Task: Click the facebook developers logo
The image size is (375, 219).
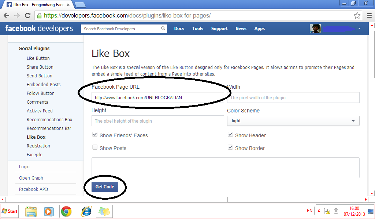Action: 39,28
